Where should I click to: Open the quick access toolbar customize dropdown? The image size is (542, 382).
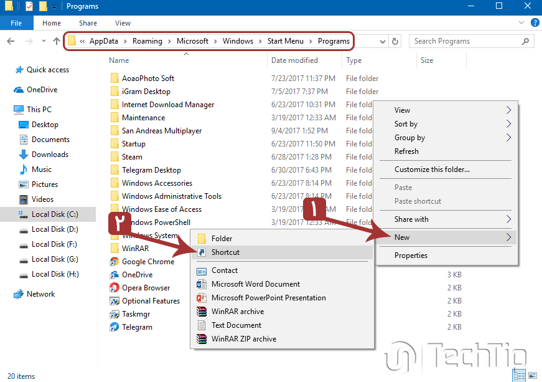(54, 7)
